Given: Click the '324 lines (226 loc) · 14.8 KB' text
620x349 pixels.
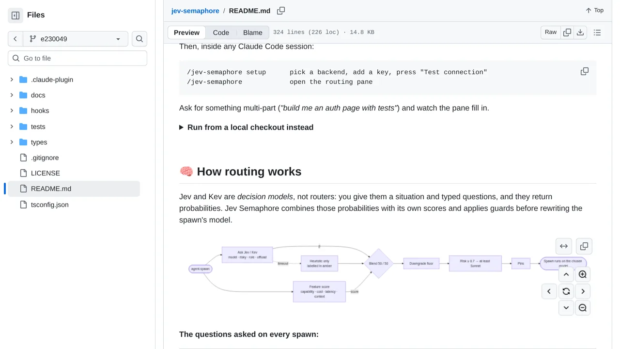Looking at the screenshot, I should point(324,32).
